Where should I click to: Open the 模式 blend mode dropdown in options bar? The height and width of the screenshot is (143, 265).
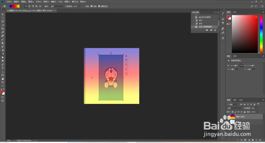pos(57,6)
